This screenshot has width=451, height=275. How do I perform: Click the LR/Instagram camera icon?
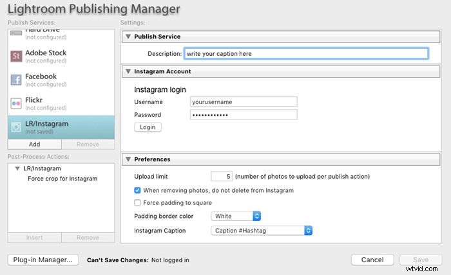click(x=16, y=127)
